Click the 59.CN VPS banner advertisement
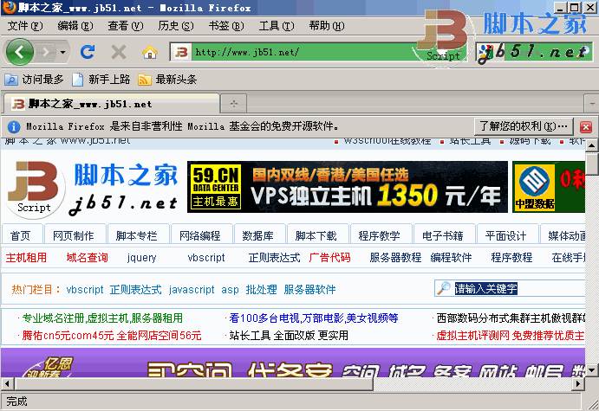Image resolution: width=599 pixels, height=411 pixels. tap(348, 187)
